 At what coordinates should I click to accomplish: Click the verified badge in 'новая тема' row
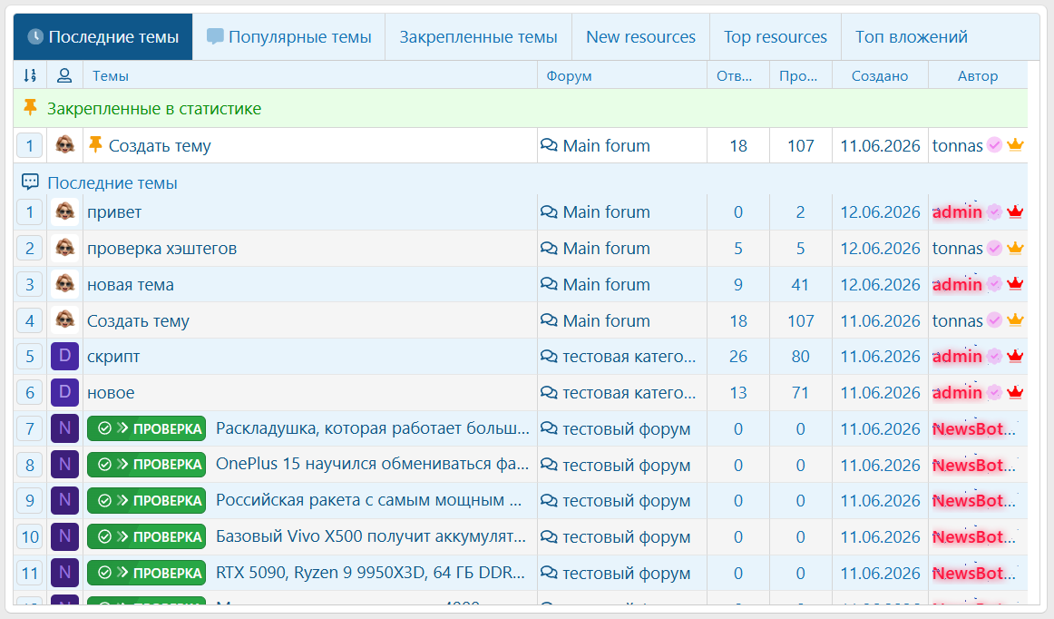click(994, 284)
